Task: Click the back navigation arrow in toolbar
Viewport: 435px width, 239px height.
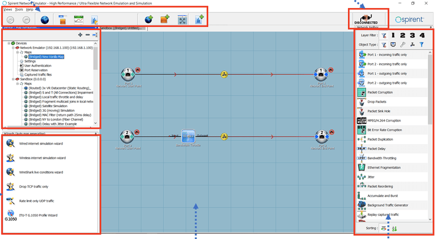Action: (10, 20)
